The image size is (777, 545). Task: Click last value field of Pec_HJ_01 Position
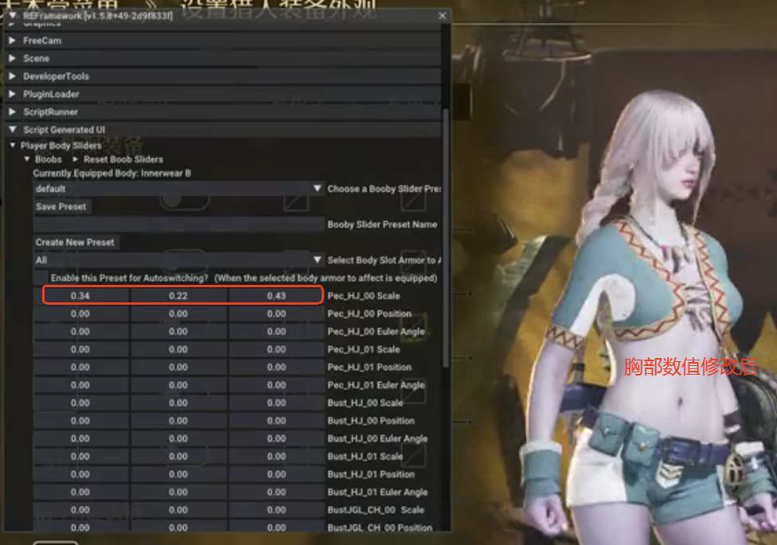(276, 367)
